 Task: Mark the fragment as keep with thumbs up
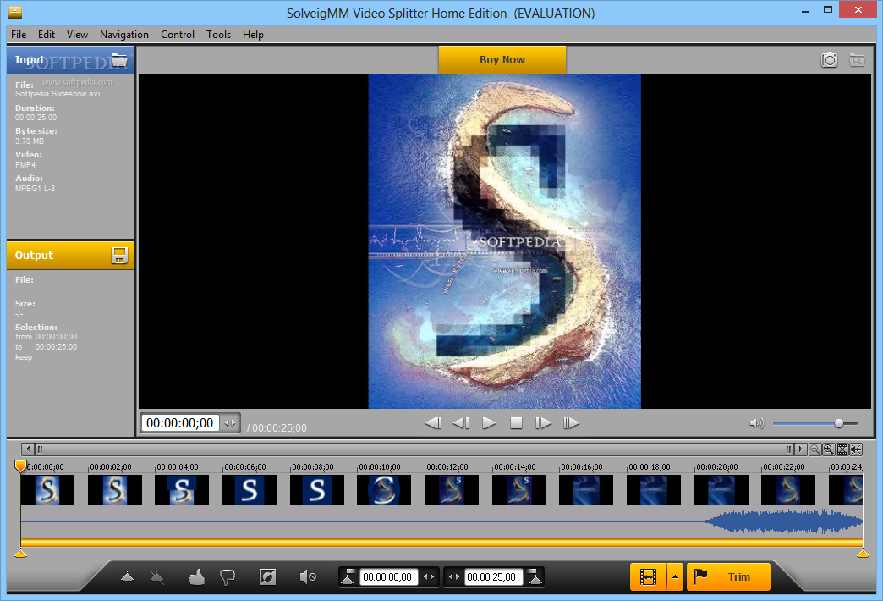tap(197, 577)
